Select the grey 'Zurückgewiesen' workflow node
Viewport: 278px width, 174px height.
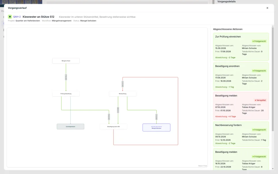[70, 127]
